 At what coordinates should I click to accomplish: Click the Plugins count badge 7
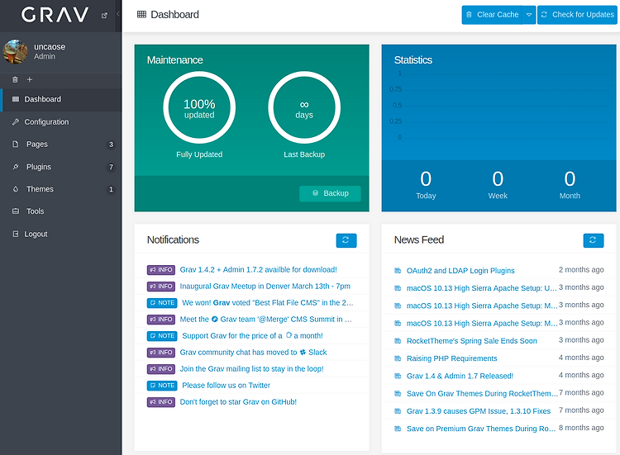111,167
